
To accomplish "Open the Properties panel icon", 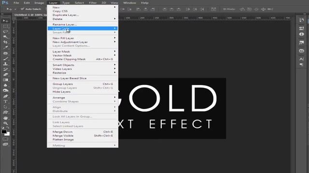I will 301,28.
